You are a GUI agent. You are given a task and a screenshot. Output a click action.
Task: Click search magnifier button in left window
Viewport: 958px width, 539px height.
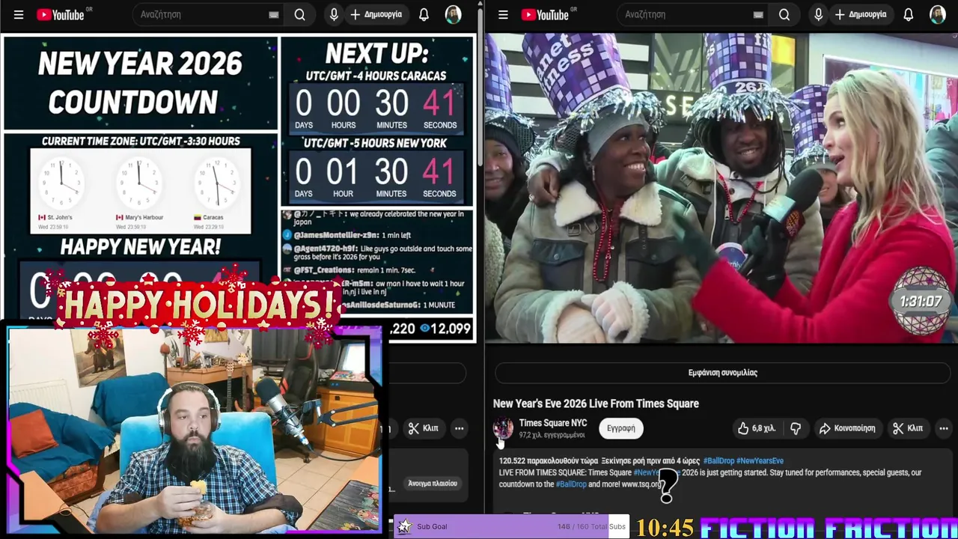pyautogui.click(x=299, y=14)
